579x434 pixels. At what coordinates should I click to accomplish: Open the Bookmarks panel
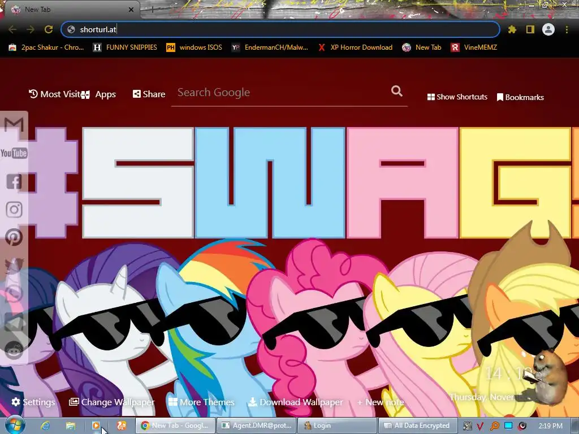click(520, 97)
